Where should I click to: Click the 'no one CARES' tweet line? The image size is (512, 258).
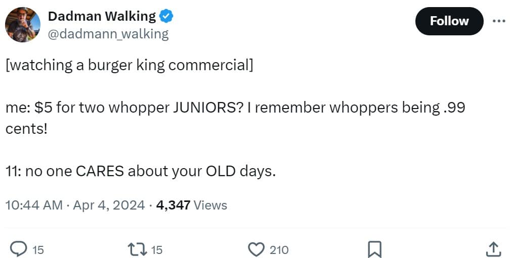point(141,171)
